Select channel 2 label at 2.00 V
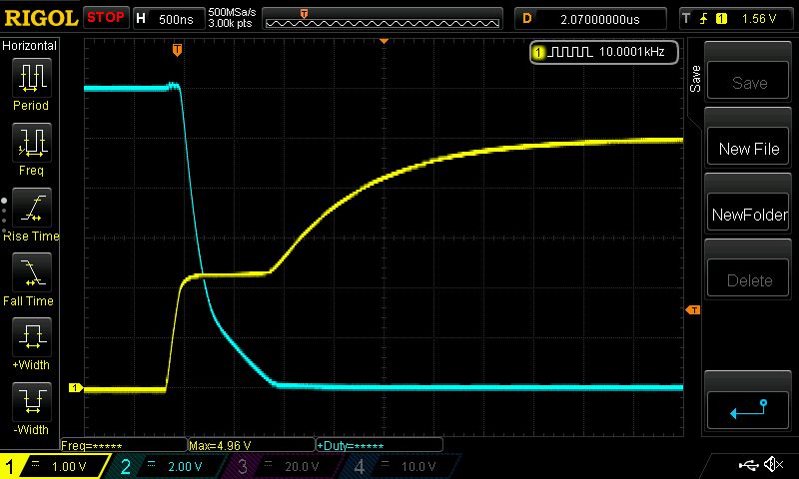 pos(166,466)
